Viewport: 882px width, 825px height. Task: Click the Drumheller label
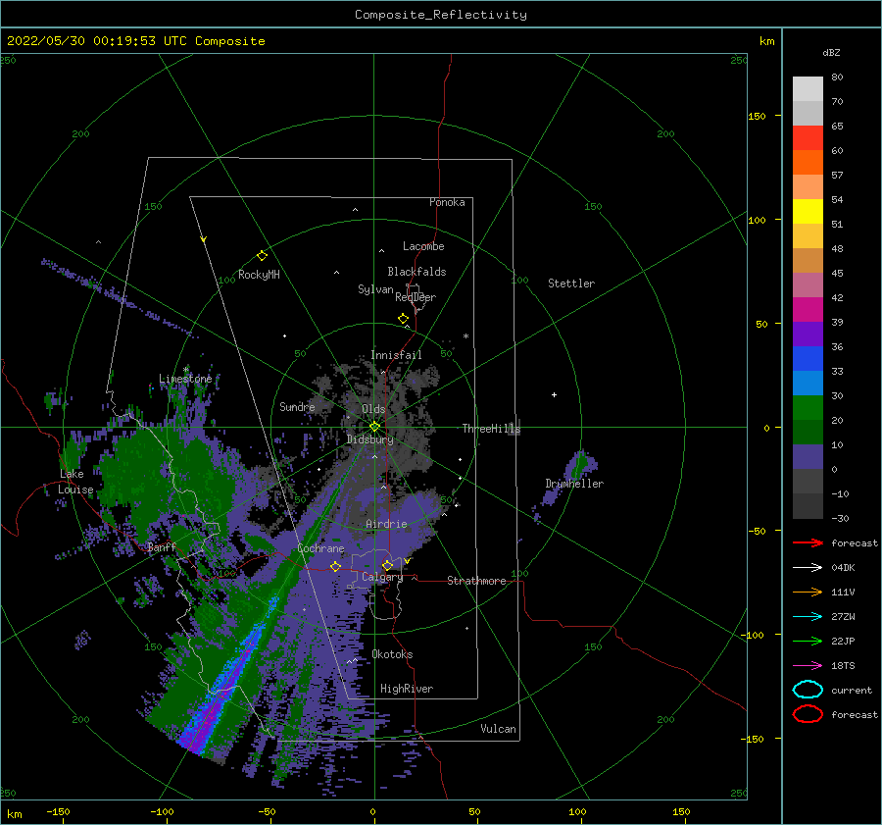(x=574, y=484)
